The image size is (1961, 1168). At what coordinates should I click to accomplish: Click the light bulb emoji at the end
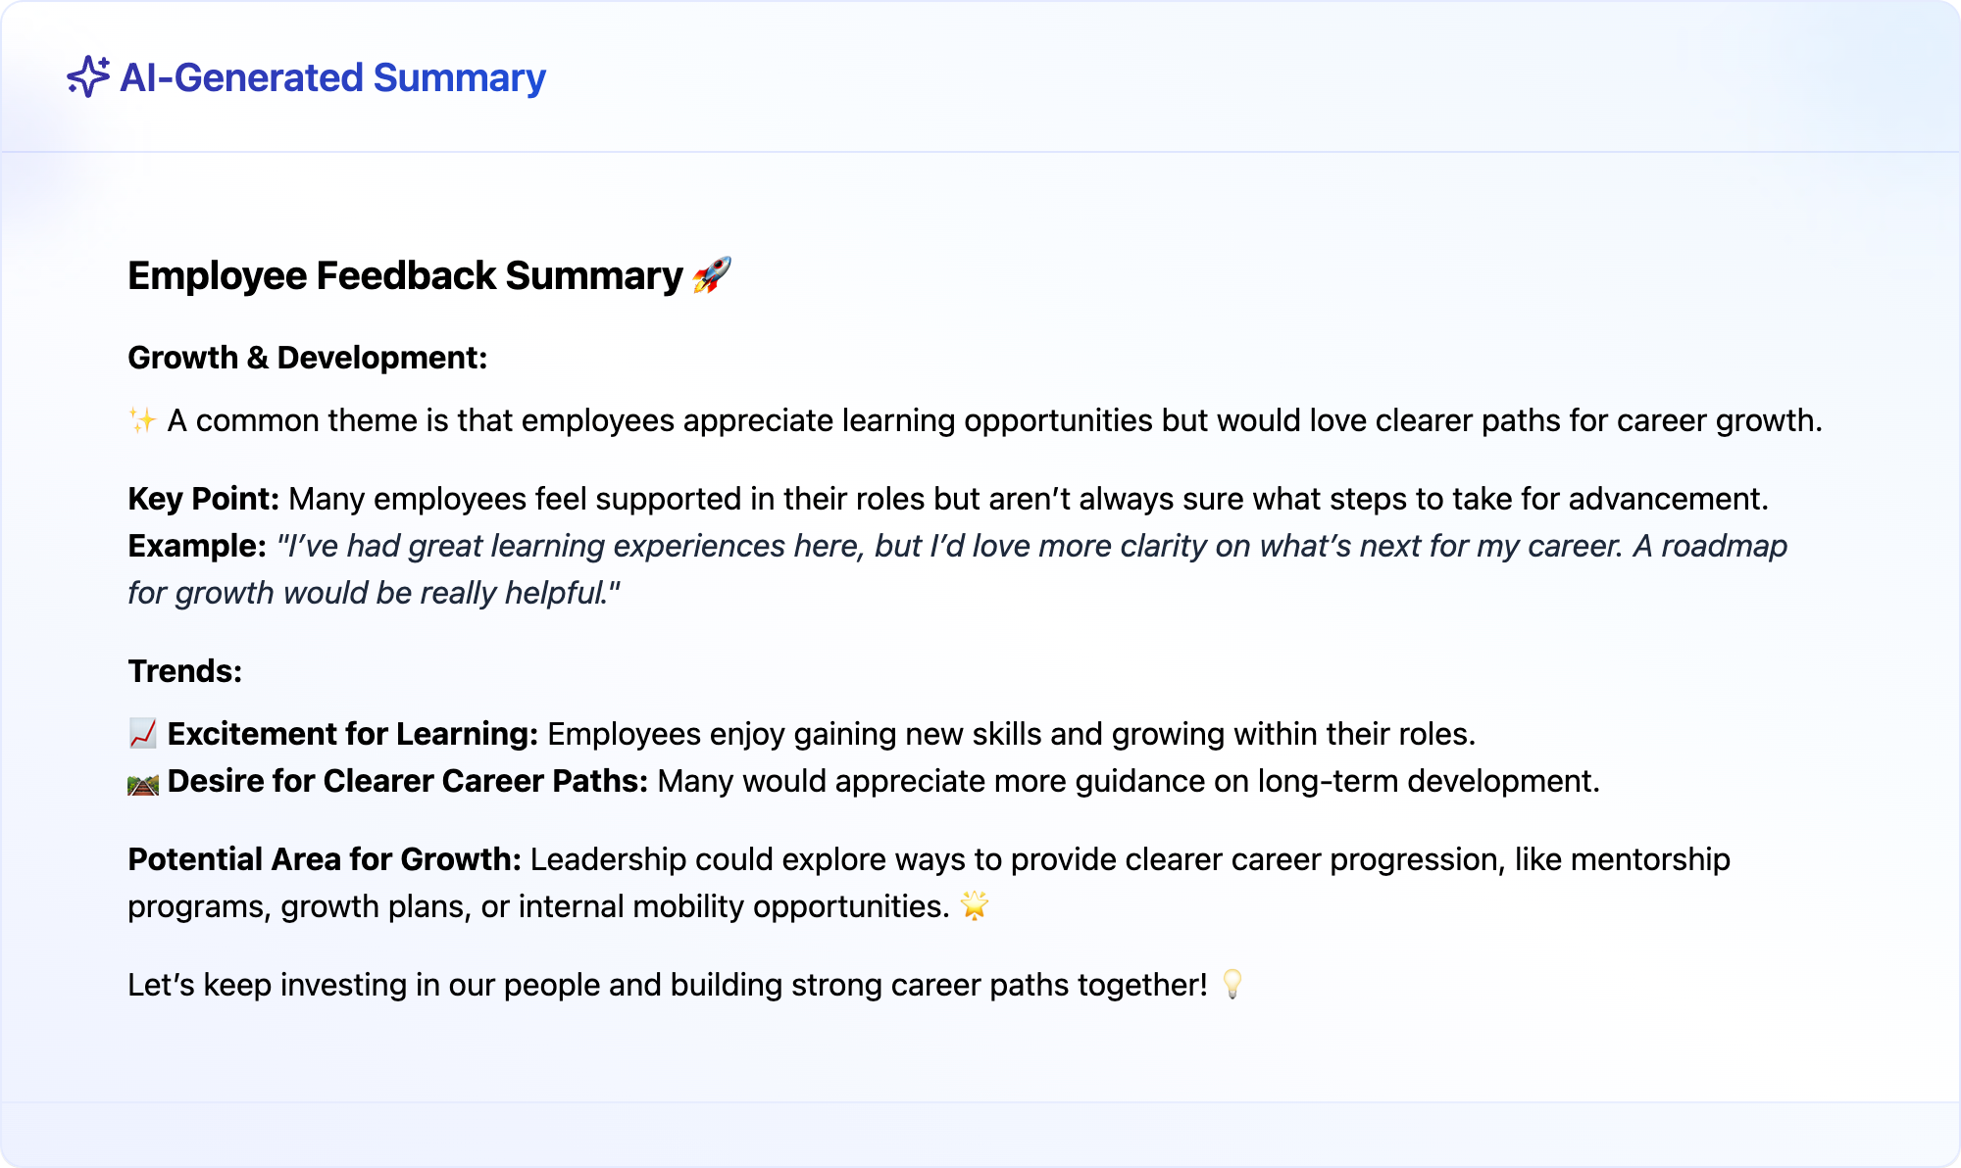pyautogui.click(x=1232, y=984)
